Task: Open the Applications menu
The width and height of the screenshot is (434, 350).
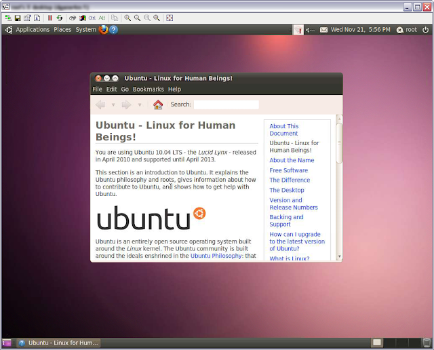Action: click(33, 30)
